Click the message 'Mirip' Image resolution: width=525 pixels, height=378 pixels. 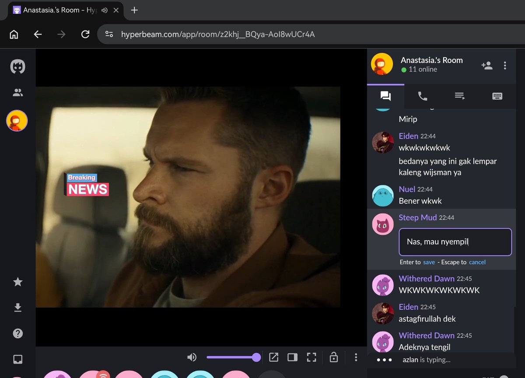(408, 119)
